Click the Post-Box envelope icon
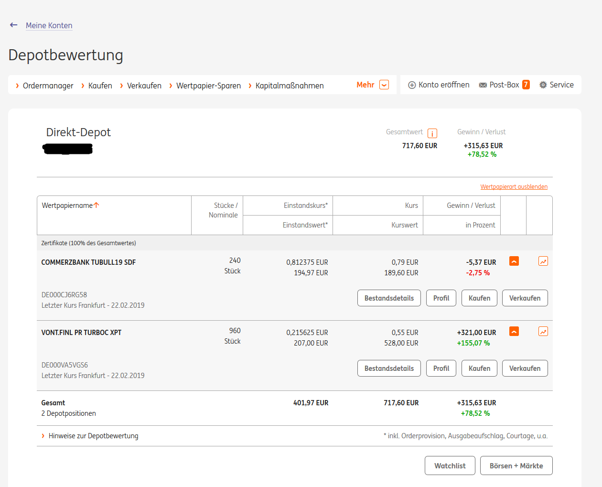 [483, 85]
